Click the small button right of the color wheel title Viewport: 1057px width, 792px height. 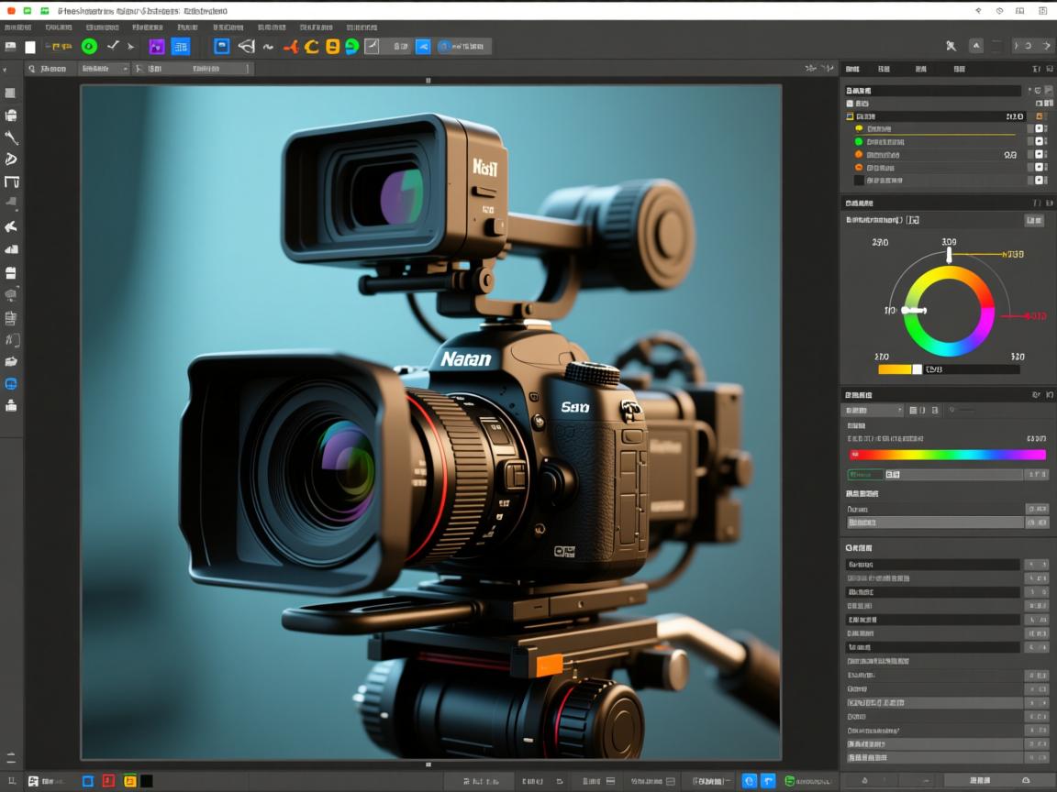click(1033, 220)
